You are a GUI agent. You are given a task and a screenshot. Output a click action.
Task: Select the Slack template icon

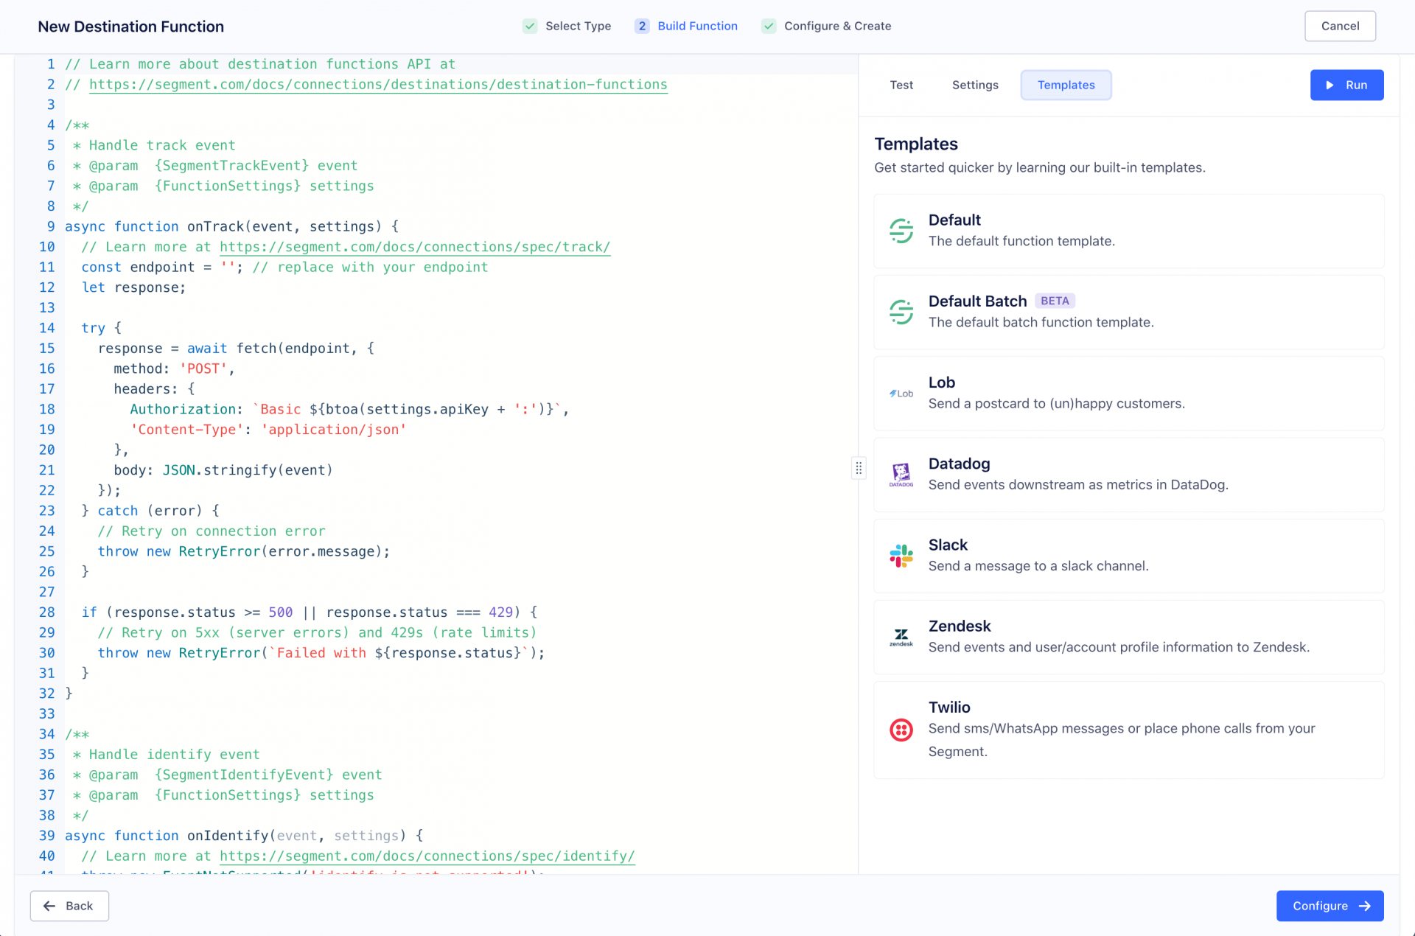pos(901,556)
